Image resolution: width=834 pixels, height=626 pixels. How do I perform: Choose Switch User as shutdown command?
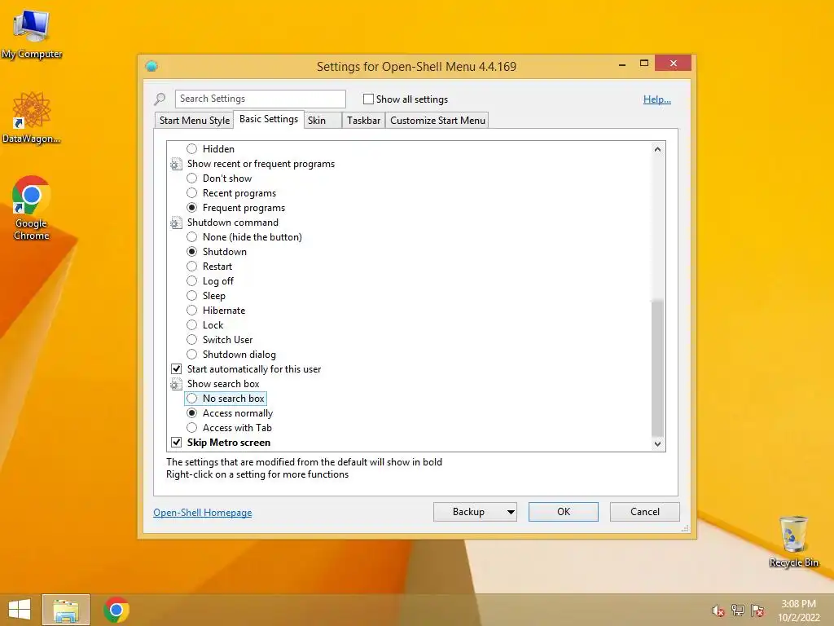191,340
